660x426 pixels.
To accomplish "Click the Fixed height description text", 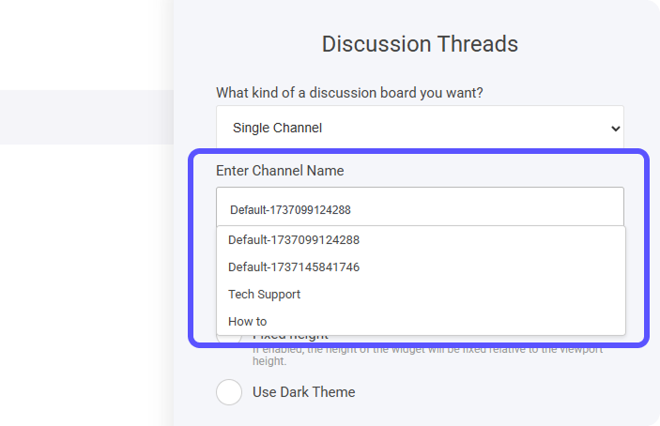I will coord(427,355).
